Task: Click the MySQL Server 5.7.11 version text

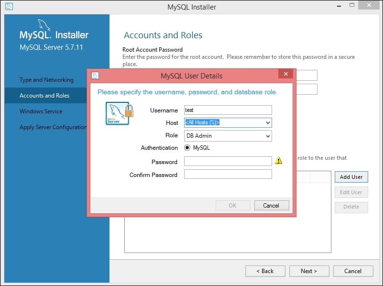Action: click(51, 47)
